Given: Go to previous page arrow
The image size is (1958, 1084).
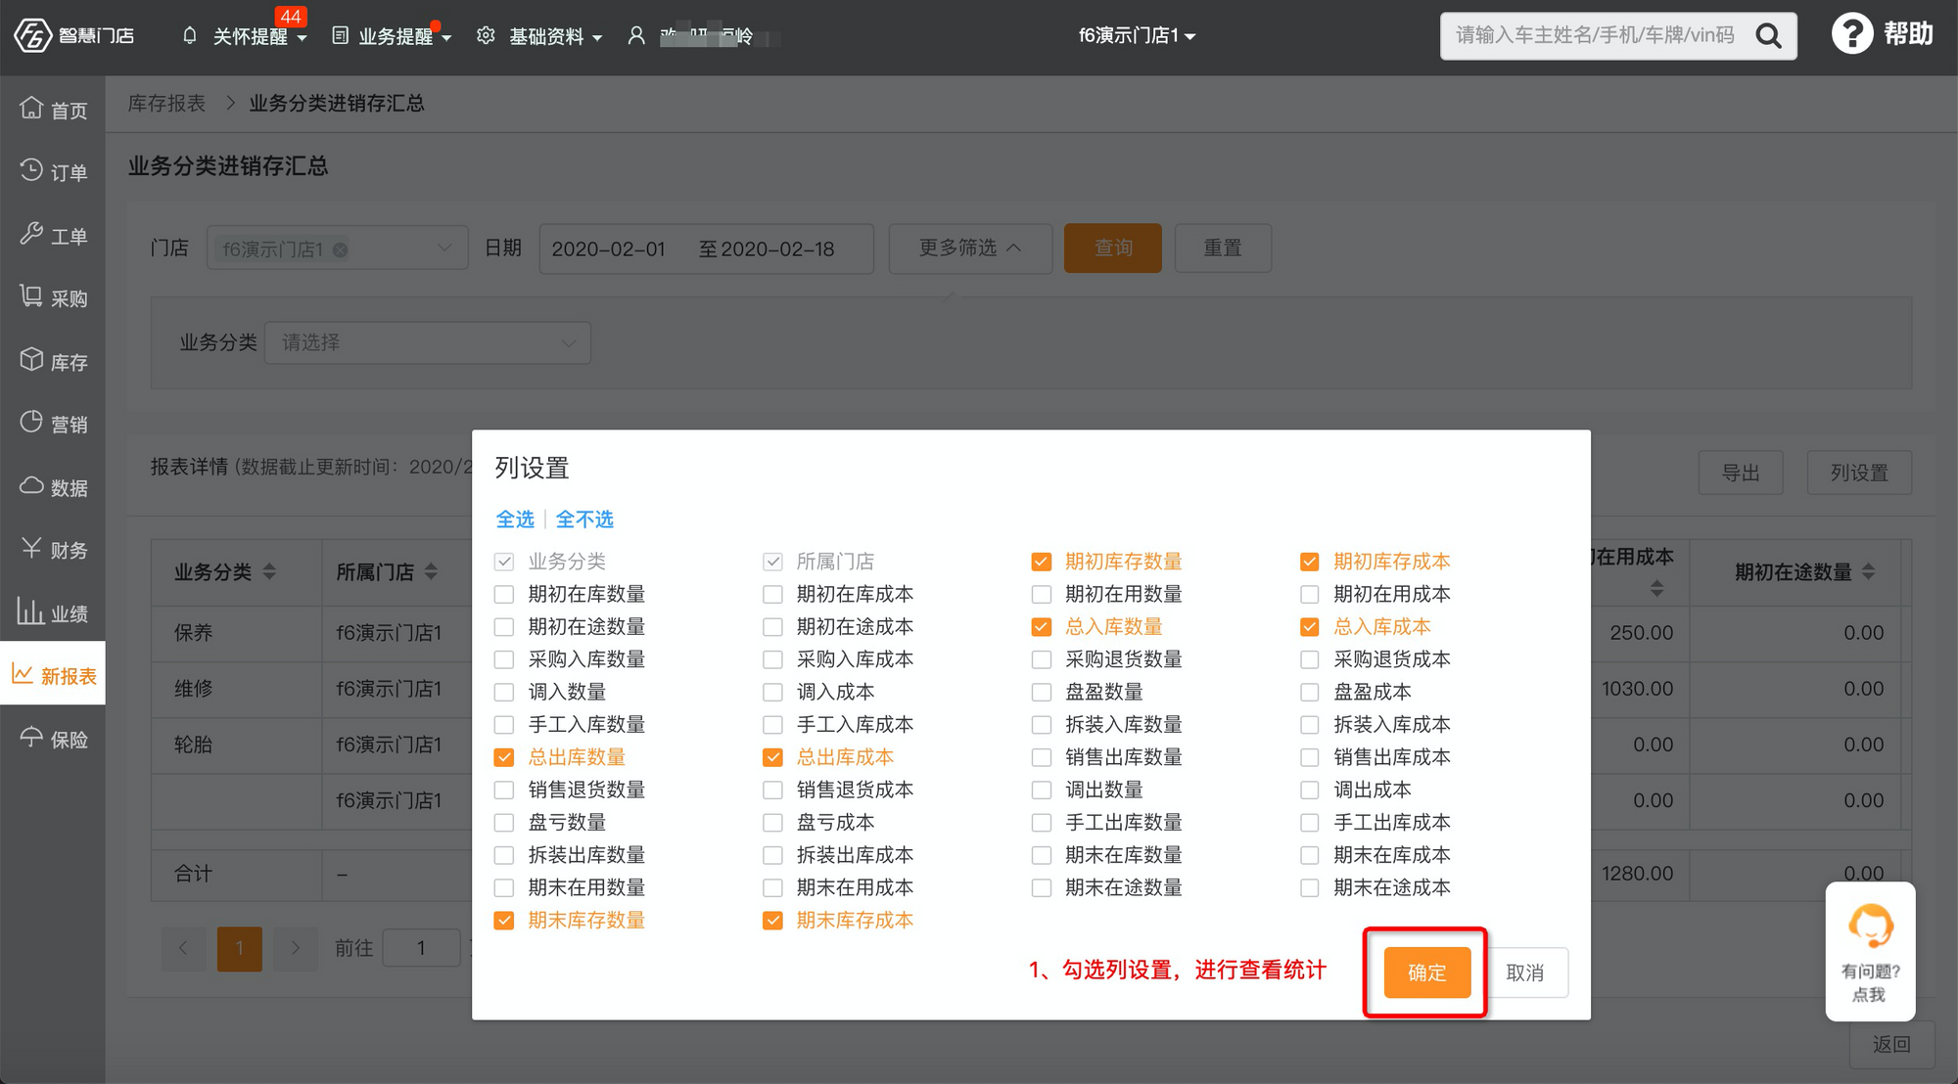Looking at the screenshot, I should tap(183, 948).
